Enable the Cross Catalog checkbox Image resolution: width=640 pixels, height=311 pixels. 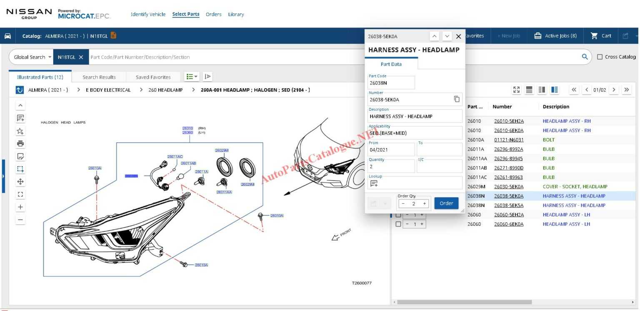pyautogui.click(x=600, y=57)
